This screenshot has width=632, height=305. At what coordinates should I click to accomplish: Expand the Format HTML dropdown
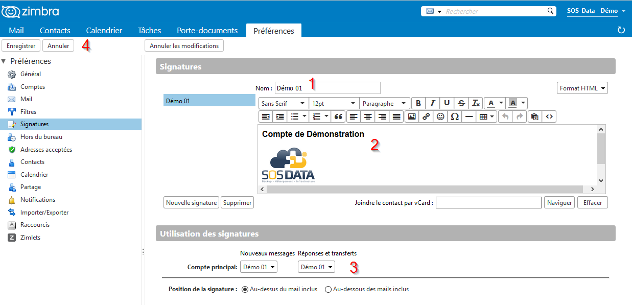tap(582, 88)
